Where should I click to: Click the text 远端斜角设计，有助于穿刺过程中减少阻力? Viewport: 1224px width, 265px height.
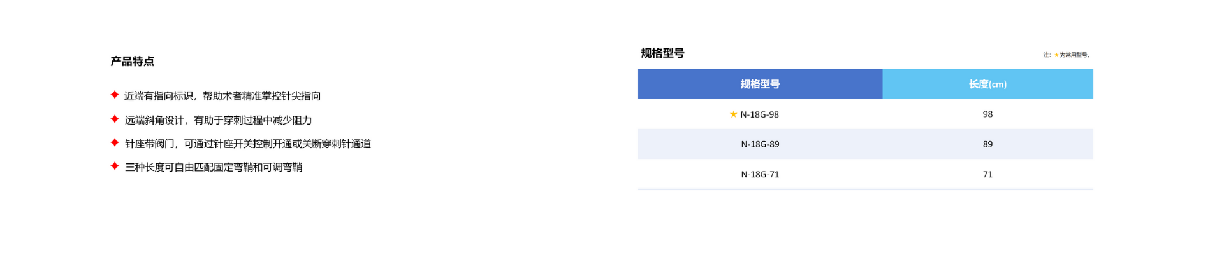(x=218, y=120)
